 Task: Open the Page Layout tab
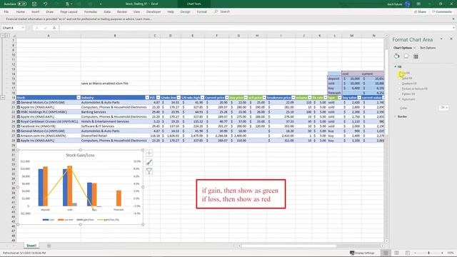tap(69, 11)
